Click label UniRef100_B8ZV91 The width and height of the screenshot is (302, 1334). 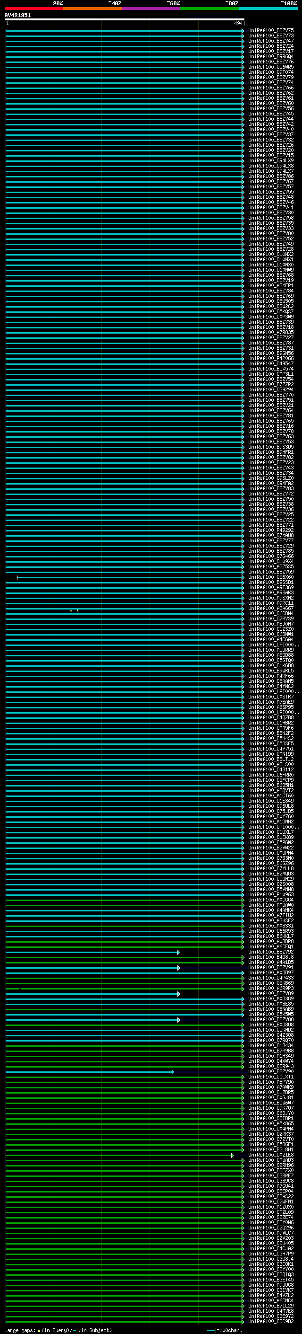[271, 967]
